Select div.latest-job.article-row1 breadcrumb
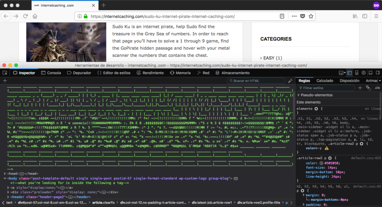This screenshot has height=207, width=382. (x=212, y=203)
